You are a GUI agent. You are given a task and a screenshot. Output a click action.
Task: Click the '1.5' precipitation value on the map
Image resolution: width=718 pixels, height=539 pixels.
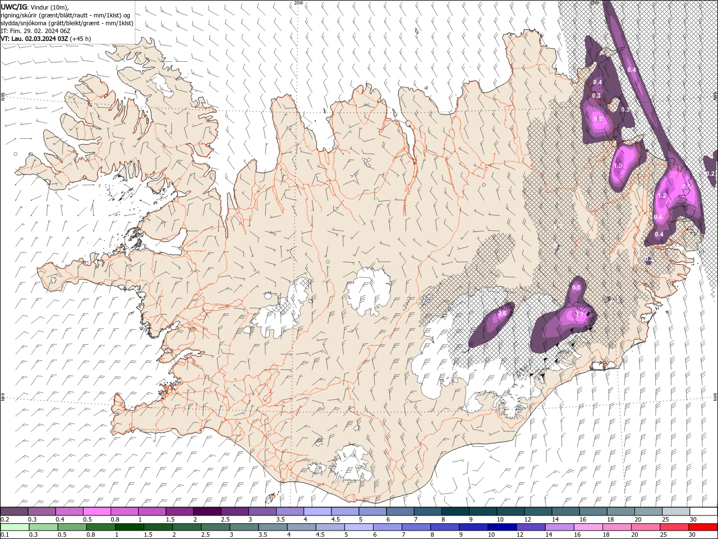[x=618, y=166]
